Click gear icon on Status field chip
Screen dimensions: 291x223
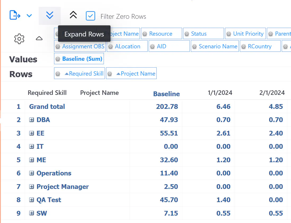coord(187,34)
